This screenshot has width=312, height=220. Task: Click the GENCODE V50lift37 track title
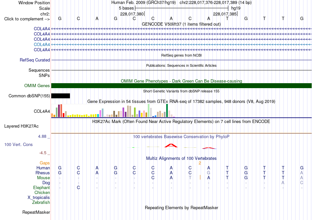[181, 24]
